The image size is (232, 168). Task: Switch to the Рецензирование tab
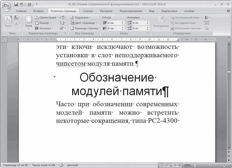click(131, 11)
